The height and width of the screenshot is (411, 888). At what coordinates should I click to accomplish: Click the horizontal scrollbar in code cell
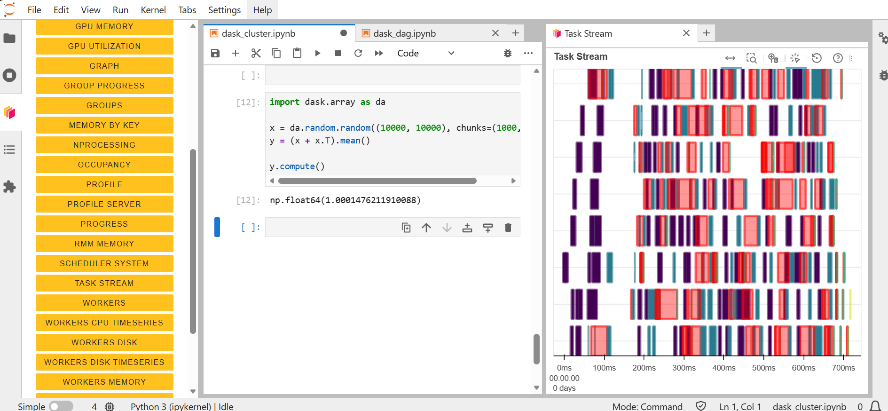[x=377, y=181]
